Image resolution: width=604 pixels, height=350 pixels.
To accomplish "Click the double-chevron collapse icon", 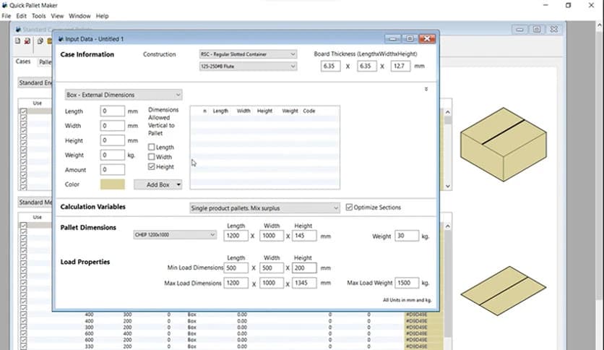I will click(426, 89).
